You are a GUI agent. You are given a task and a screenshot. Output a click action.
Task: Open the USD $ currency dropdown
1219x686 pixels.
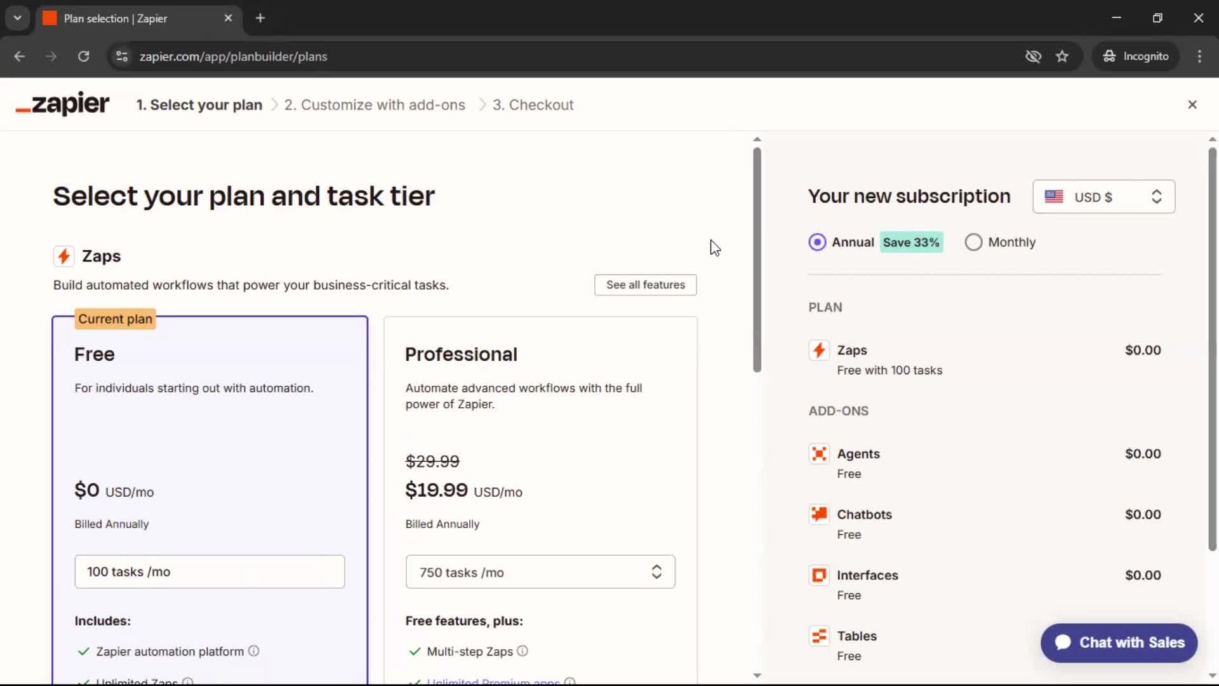pos(1103,197)
